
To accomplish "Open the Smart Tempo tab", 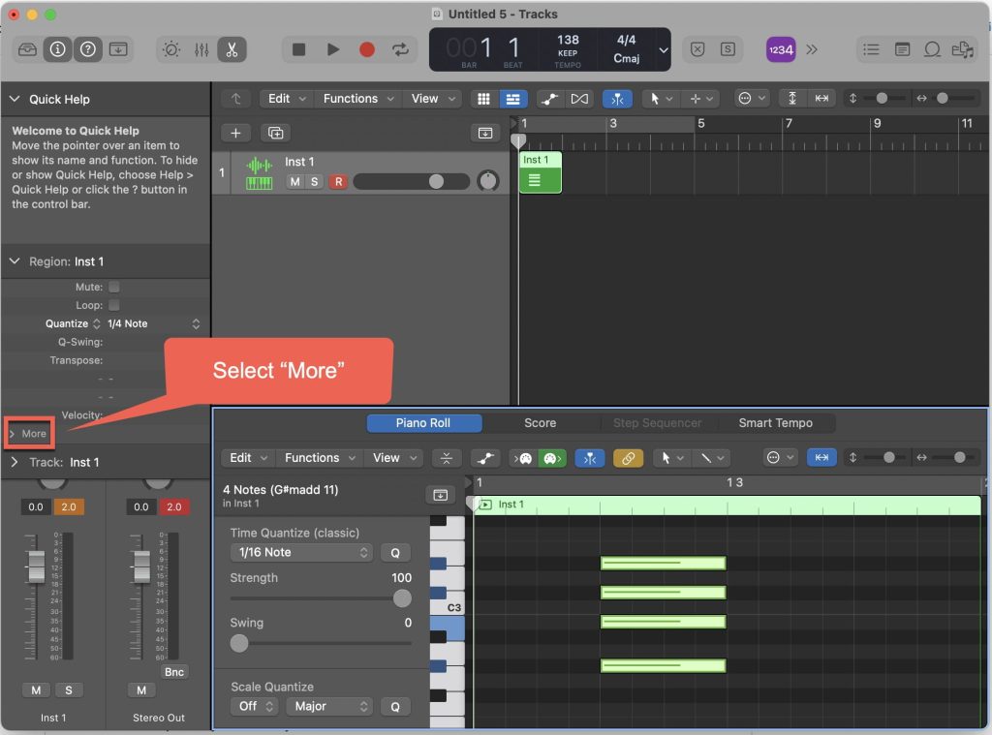I will point(775,423).
